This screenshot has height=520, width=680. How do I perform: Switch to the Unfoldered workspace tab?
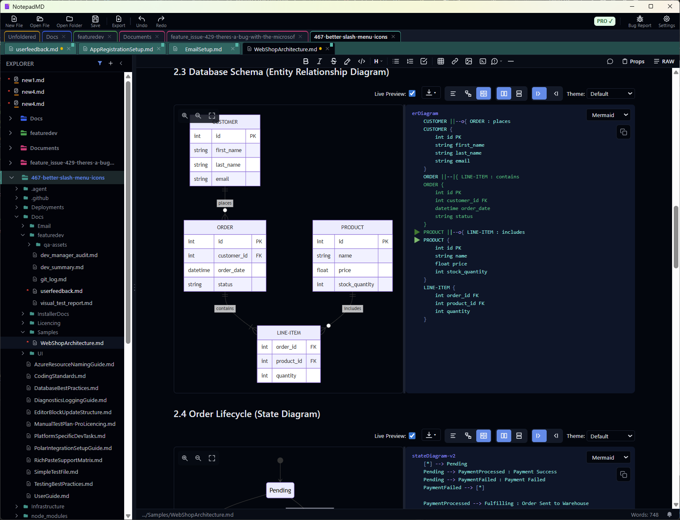tap(22, 37)
